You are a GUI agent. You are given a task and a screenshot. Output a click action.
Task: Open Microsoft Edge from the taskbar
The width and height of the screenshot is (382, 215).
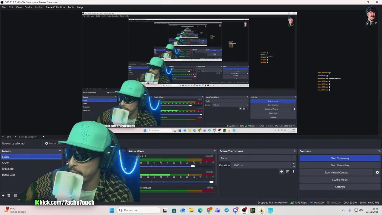[x=200, y=211]
